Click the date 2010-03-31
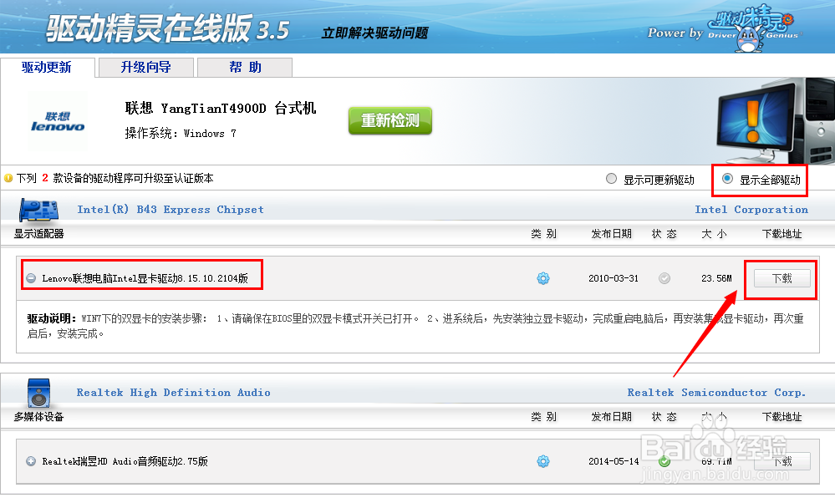The width and height of the screenshot is (835, 503). click(614, 278)
